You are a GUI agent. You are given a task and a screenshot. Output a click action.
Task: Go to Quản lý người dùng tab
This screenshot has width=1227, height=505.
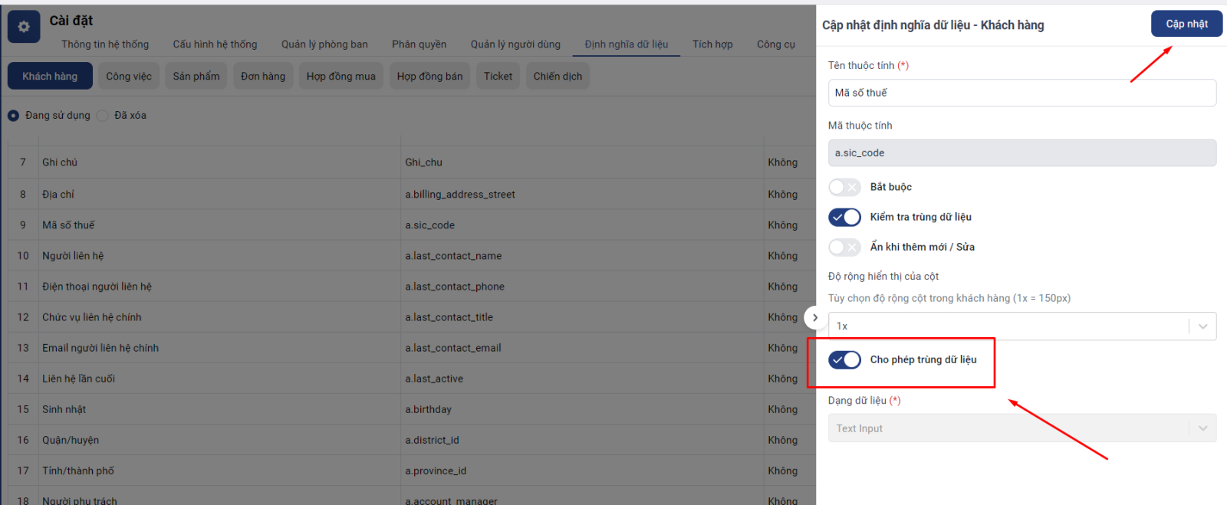[x=515, y=44]
